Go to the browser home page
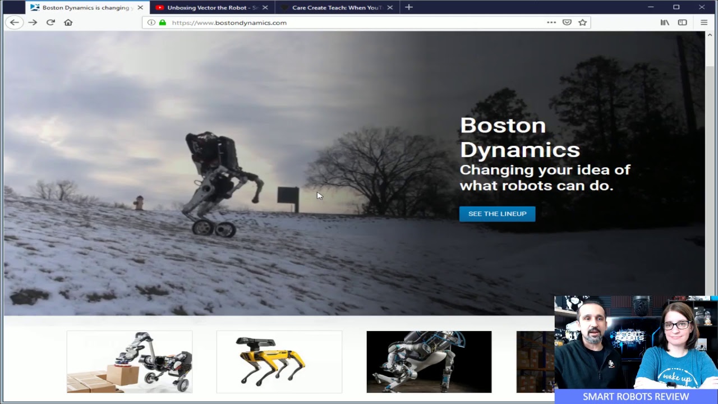 pos(68,22)
